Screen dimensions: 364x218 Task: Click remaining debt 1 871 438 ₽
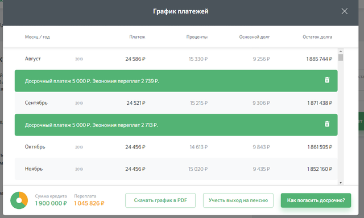(320, 103)
